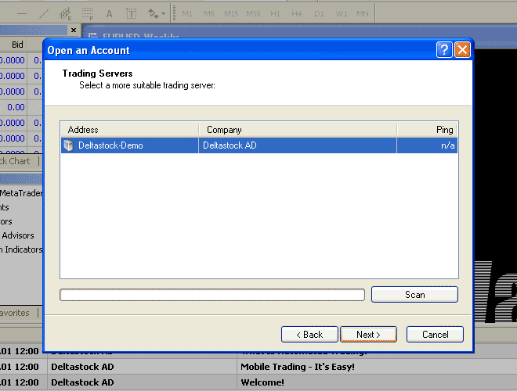The width and height of the screenshot is (517, 391).
Task: Sort servers by Company column
Action: [298, 130]
